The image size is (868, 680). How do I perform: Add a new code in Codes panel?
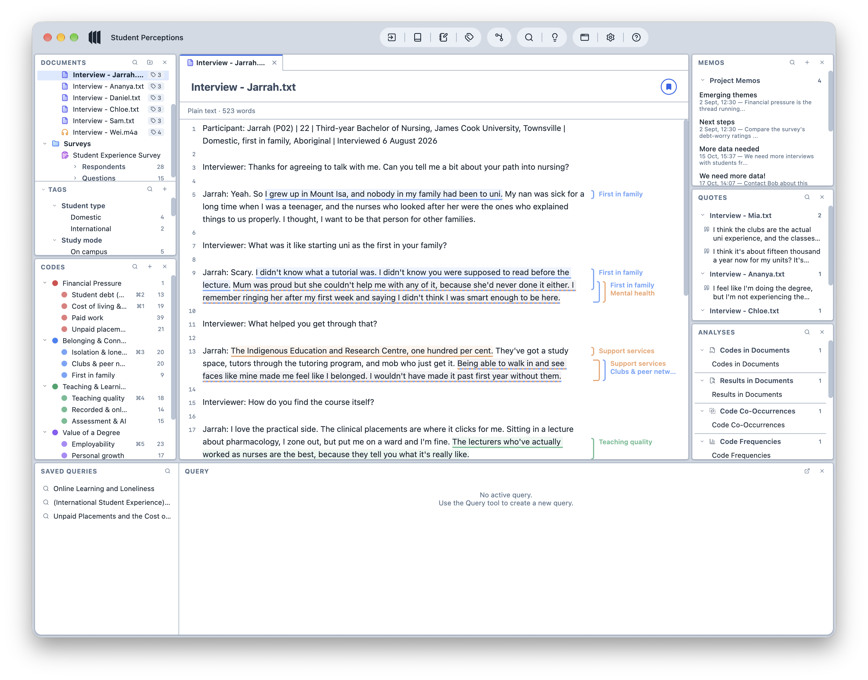pyautogui.click(x=150, y=267)
